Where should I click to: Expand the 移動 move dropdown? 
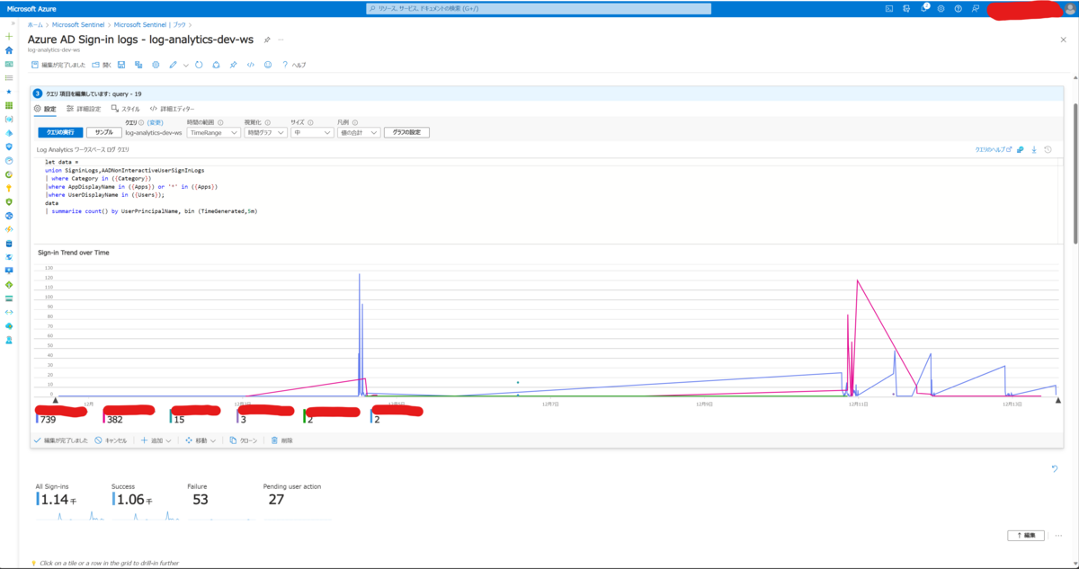pos(201,440)
